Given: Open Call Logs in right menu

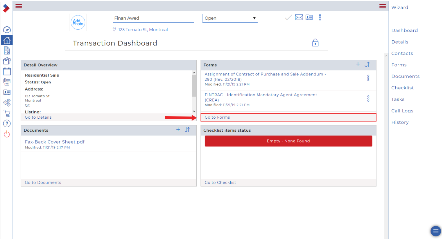Looking at the screenshot, I should 402,111.
